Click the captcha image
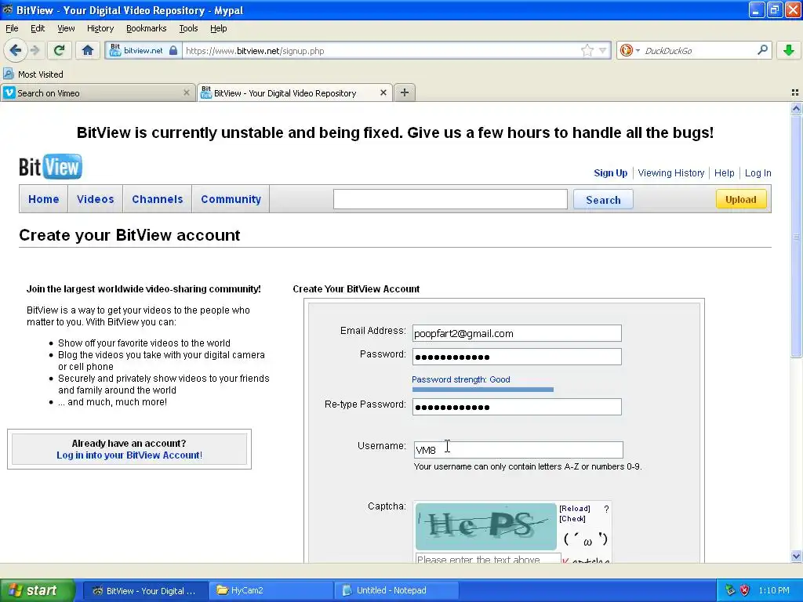The image size is (803, 602). (485, 526)
